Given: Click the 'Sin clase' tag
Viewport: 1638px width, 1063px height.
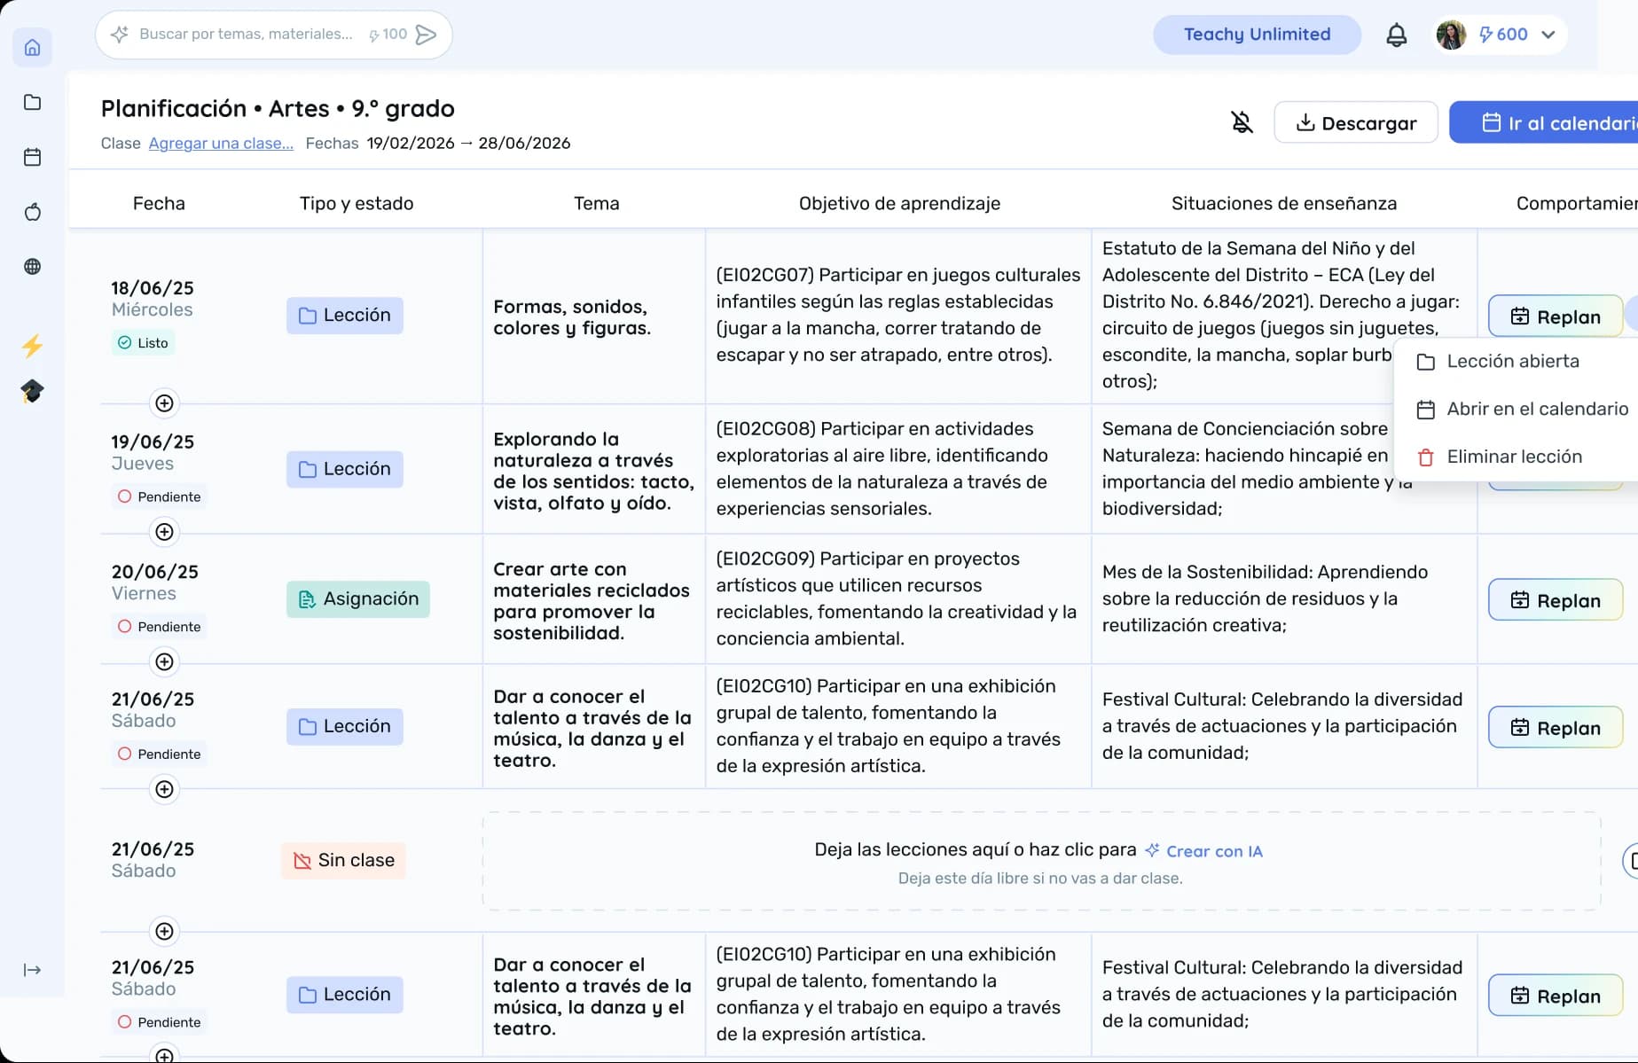Looking at the screenshot, I should point(343,861).
